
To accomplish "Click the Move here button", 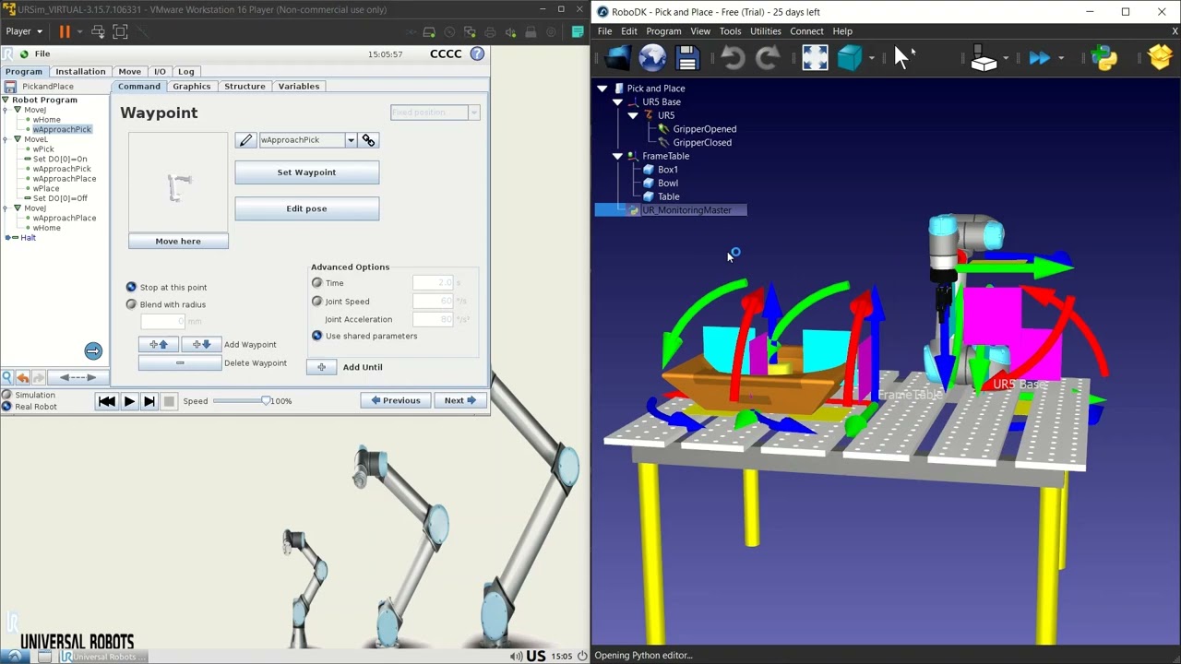I will [178, 241].
